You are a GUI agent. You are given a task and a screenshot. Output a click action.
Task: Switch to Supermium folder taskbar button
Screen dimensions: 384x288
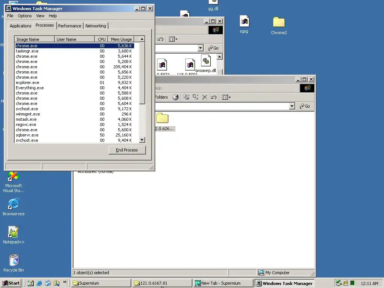click(101, 283)
